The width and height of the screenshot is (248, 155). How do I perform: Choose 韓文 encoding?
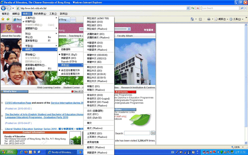pos(99,123)
